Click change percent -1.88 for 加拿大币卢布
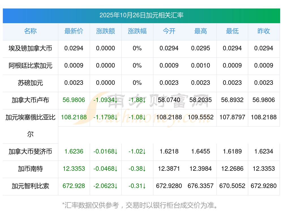This screenshot has width=283, height=214. click(x=137, y=100)
